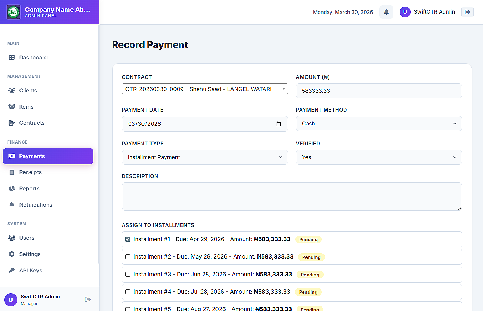Click the Company Name title in sidebar header

pyautogui.click(x=57, y=9)
